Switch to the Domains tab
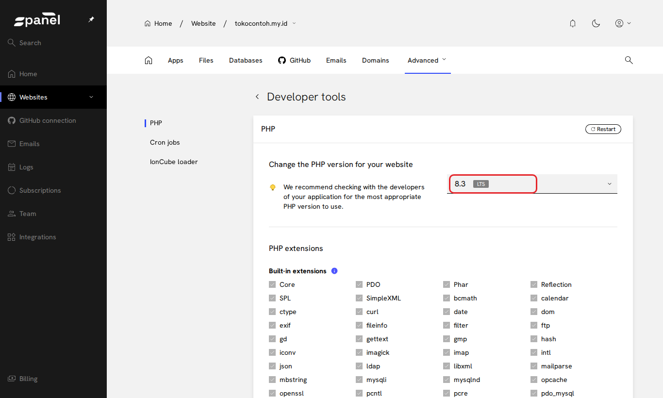Viewport: 663px width, 398px height. coord(376,60)
